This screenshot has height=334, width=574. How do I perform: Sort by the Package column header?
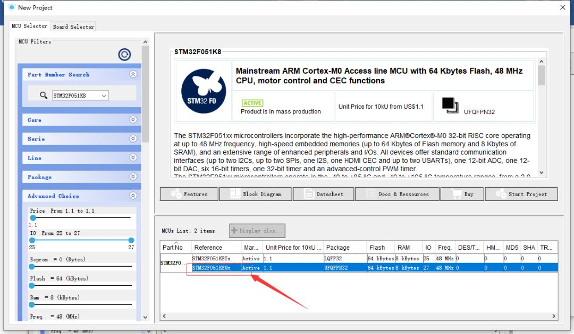(345, 248)
